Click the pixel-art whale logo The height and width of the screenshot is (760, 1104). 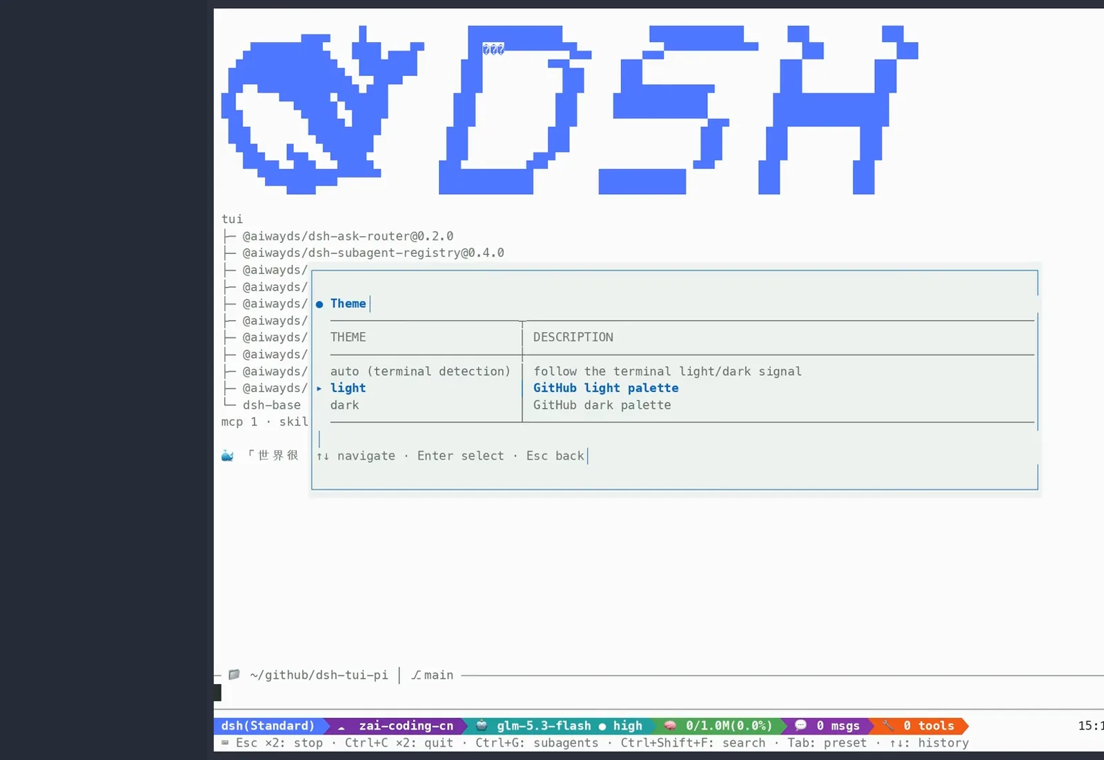(x=322, y=110)
